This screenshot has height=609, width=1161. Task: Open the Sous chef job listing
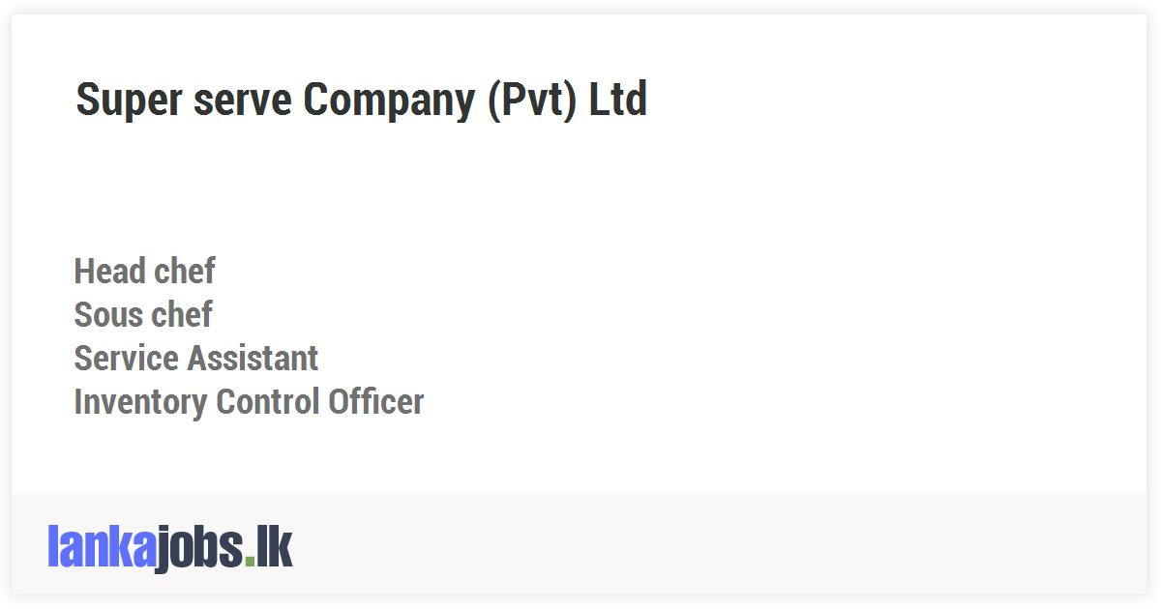coord(143,315)
